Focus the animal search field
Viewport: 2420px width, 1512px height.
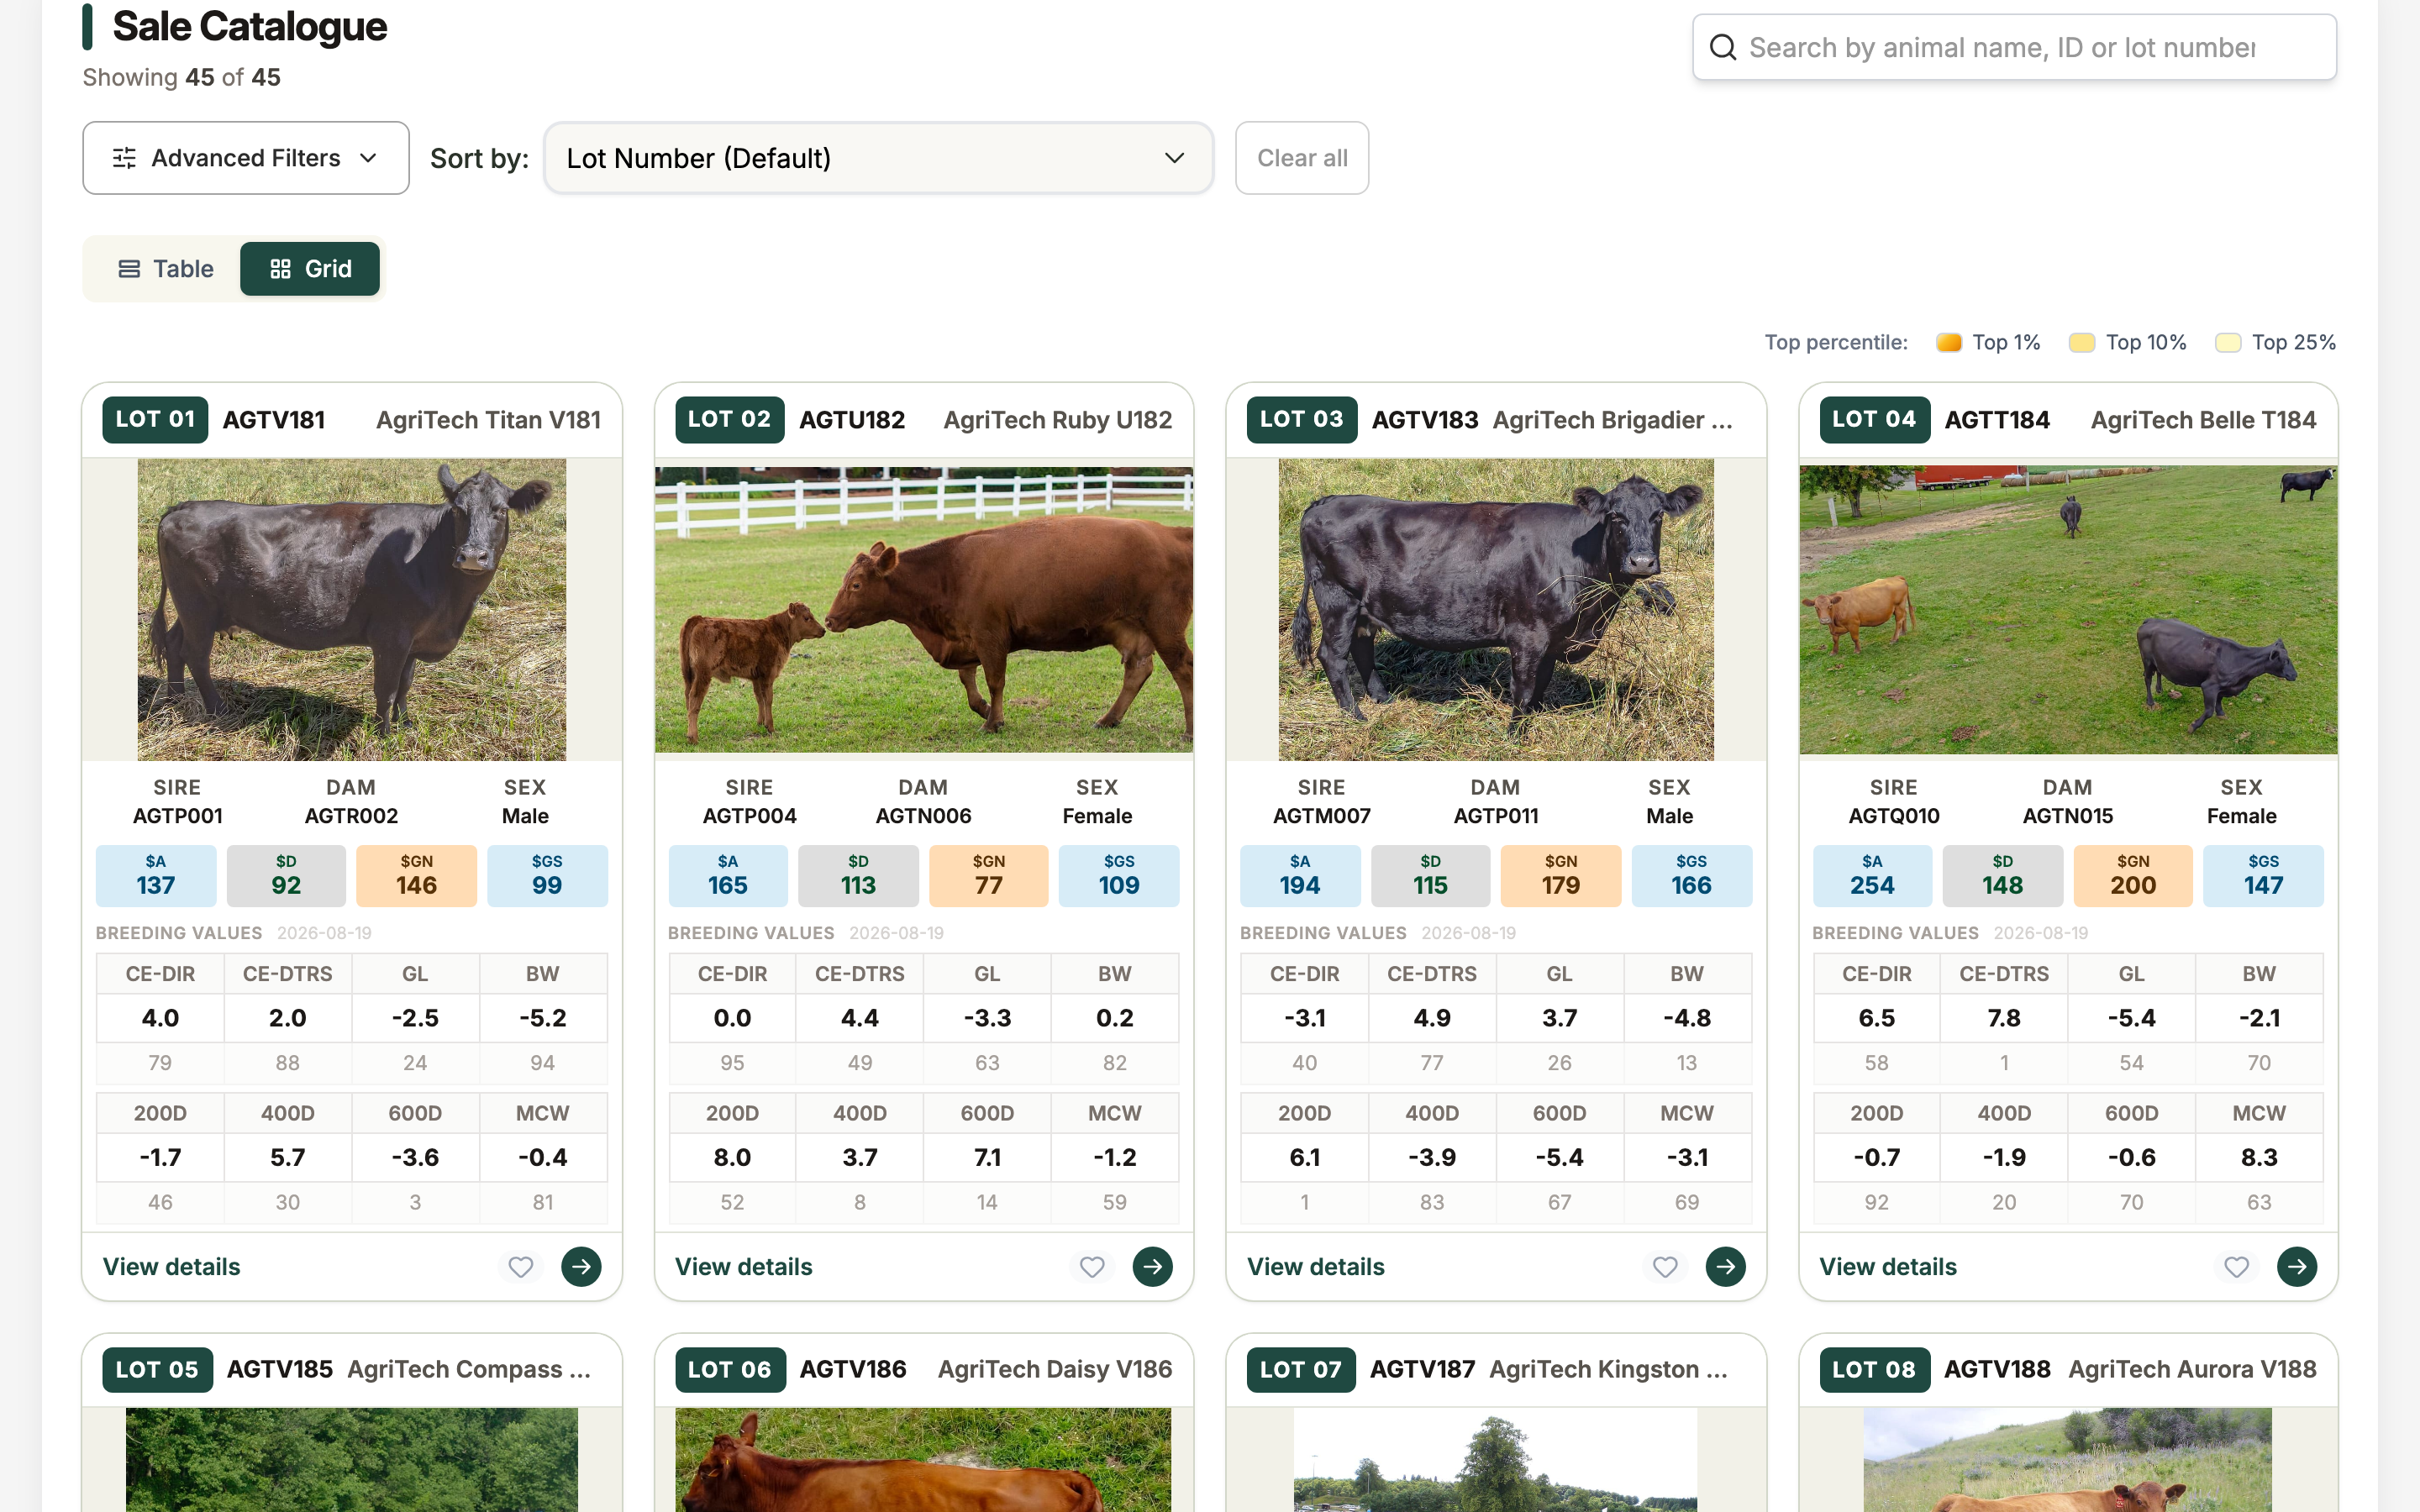(2015, 47)
